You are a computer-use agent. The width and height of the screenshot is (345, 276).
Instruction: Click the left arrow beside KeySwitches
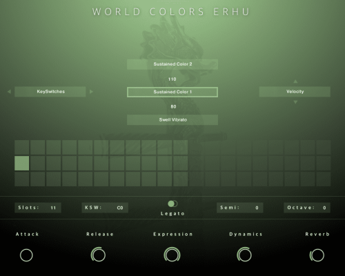[9, 92]
